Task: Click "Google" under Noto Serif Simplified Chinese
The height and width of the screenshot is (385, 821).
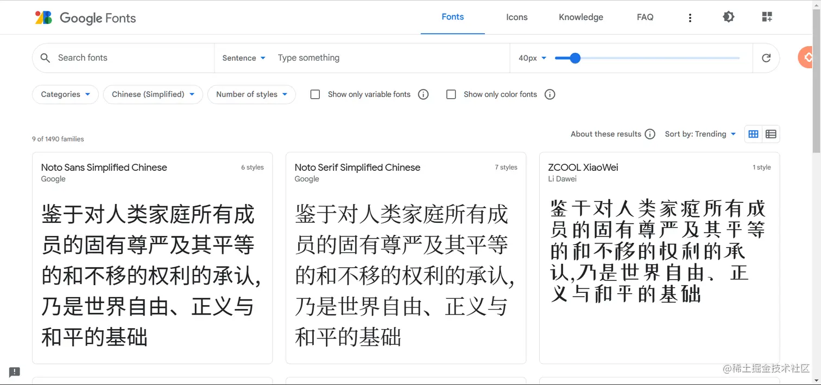Action: 307,179
